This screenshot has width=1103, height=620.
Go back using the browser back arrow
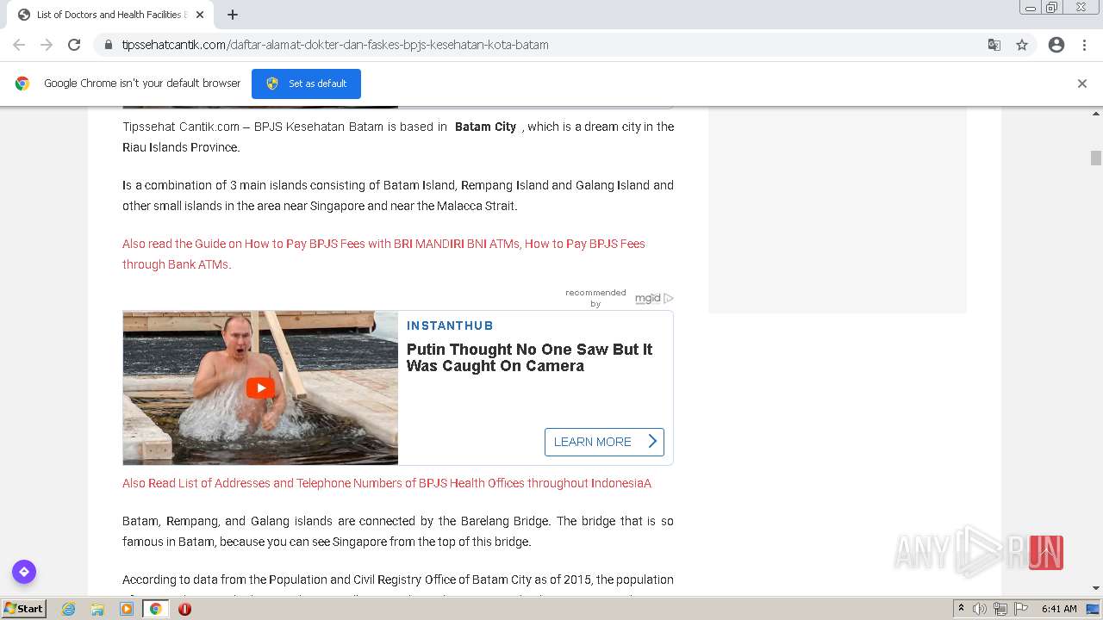19,45
